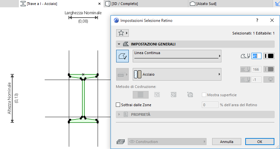
Task: Open the contour pen color swatch
Action: [x=269, y=56]
